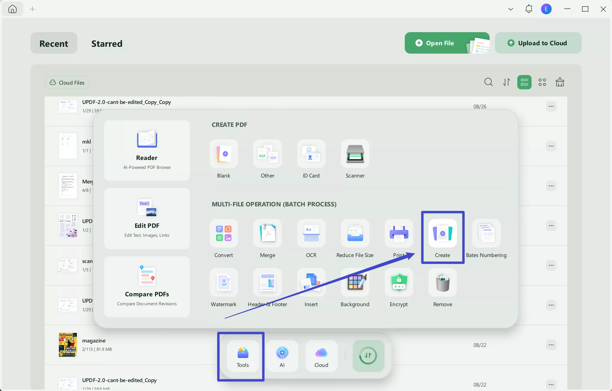Switch to the Starred tab
Screen dimensions: 612x391
coord(107,43)
